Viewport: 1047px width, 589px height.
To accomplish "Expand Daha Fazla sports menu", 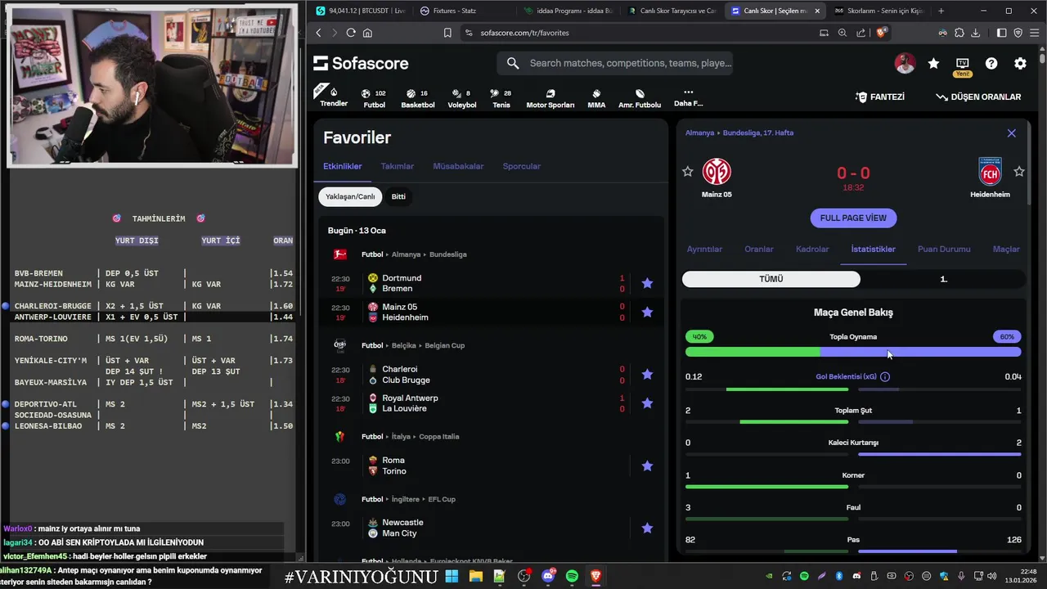I will click(x=688, y=97).
